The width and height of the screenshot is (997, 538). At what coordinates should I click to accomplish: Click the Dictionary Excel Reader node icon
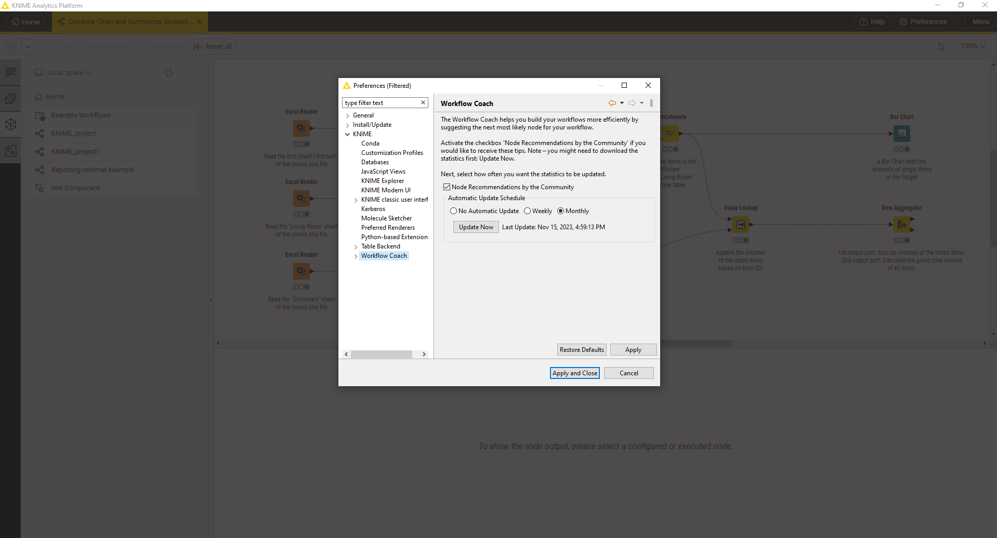301,271
